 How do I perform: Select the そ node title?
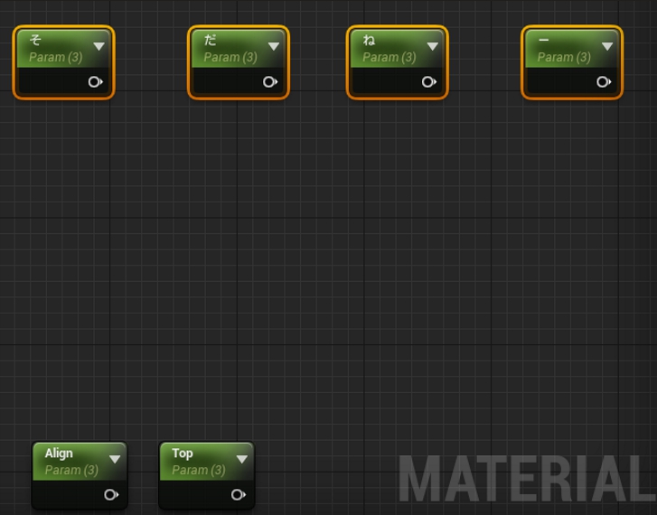35,40
